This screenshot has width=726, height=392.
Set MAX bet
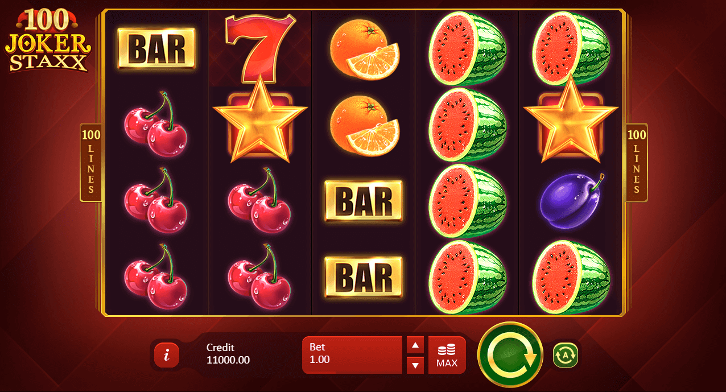447,355
